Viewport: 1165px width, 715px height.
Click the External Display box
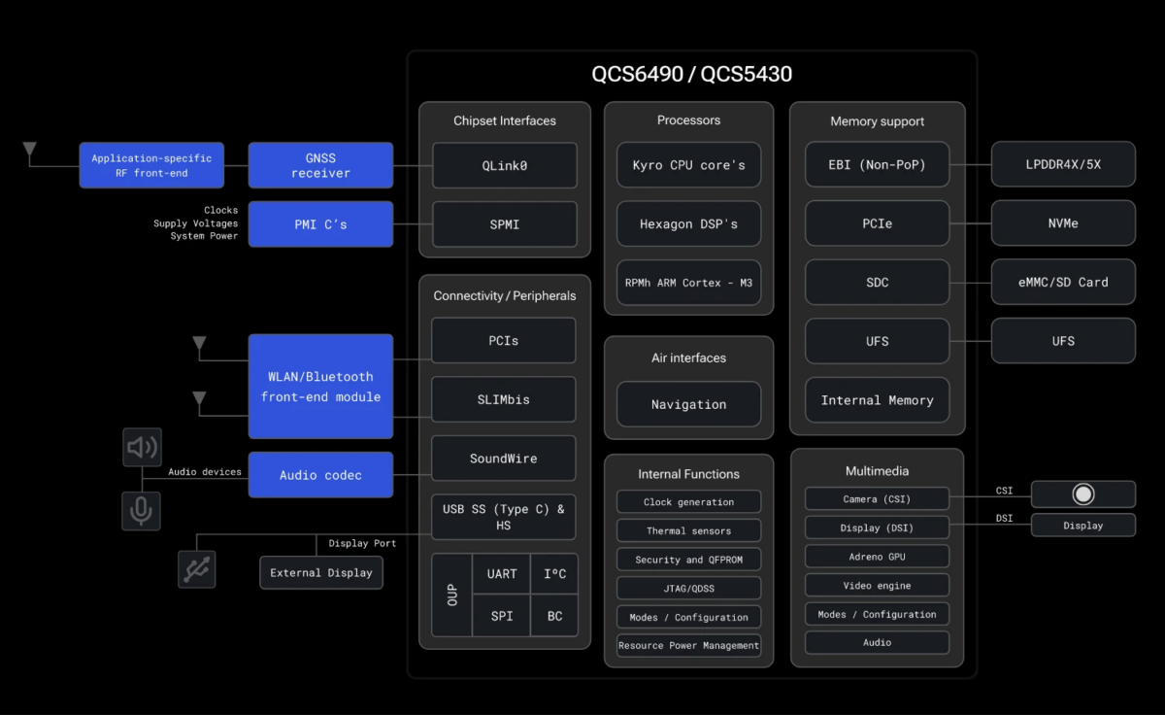tap(320, 572)
